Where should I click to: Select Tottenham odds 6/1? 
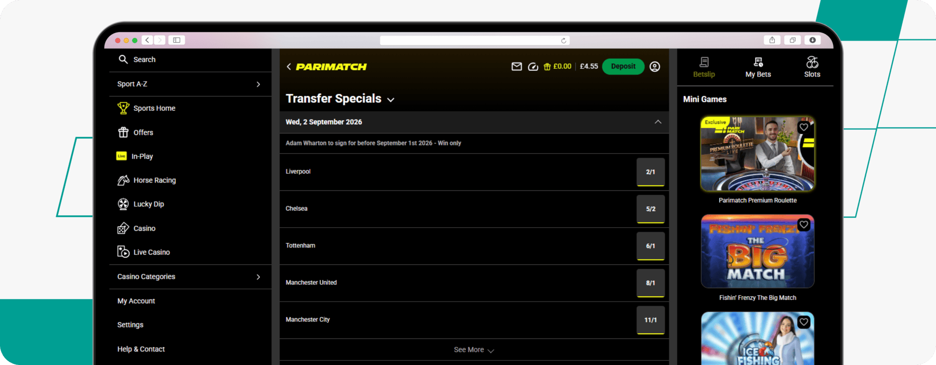click(x=651, y=245)
